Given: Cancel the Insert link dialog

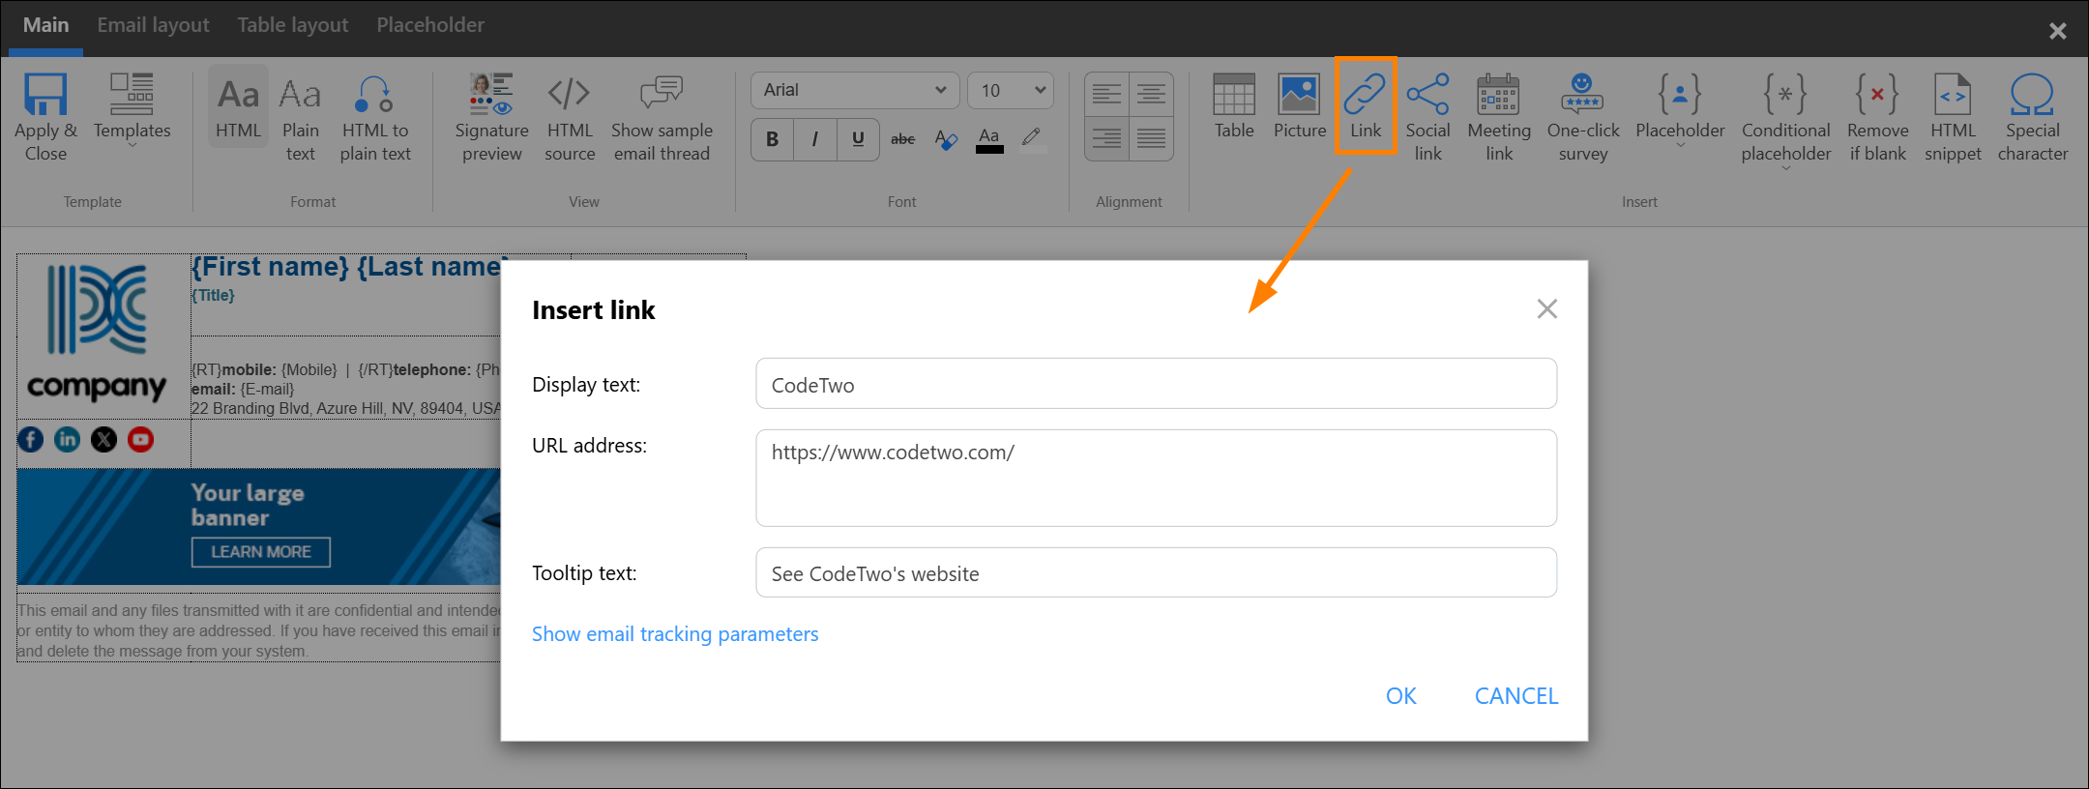Looking at the screenshot, I should pyautogui.click(x=1516, y=696).
